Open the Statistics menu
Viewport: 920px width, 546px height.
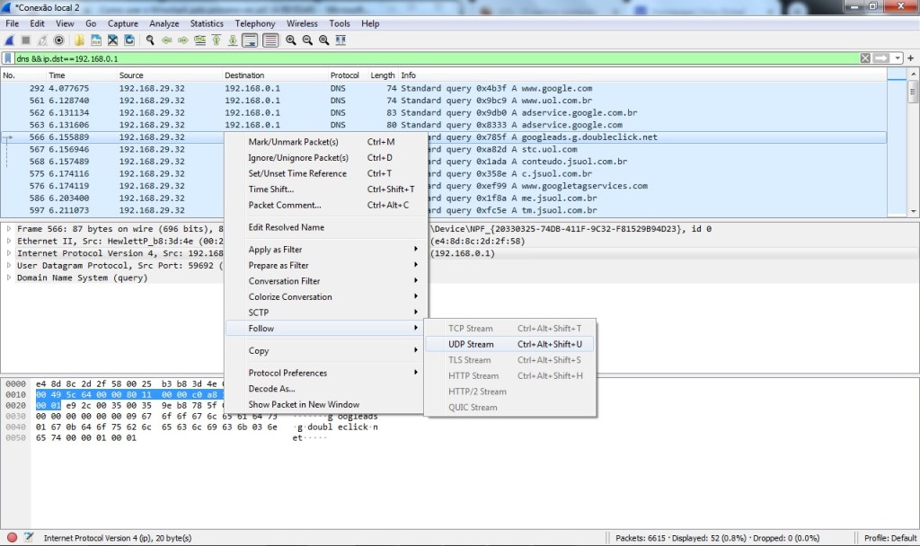pyautogui.click(x=207, y=23)
